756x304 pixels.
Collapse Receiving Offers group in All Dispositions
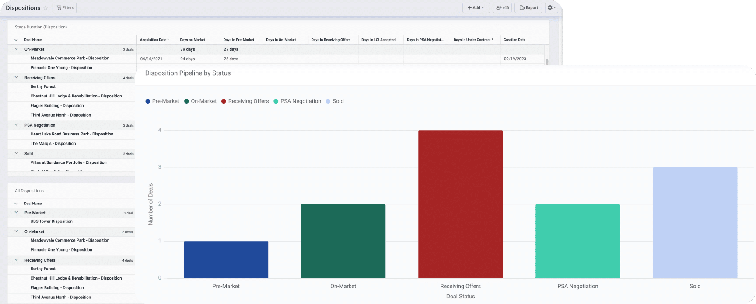point(16,260)
